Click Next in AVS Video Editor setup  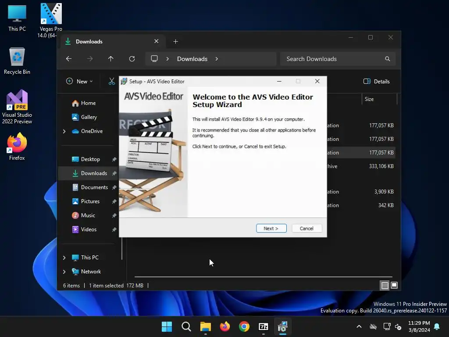coord(271,228)
